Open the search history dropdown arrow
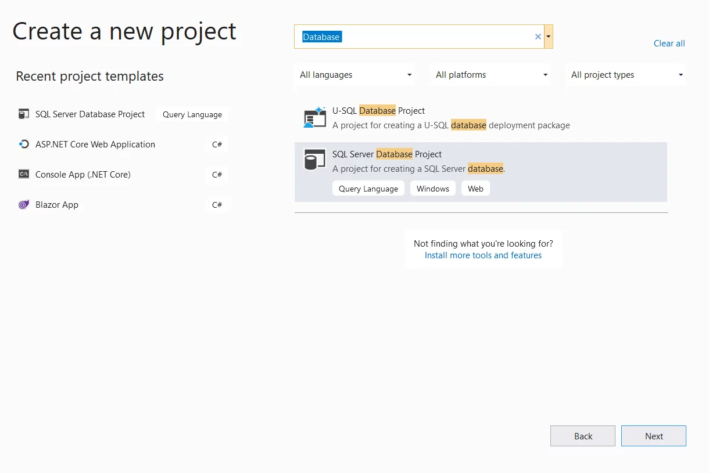Viewport: 709px width, 473px height. point(548,37)
